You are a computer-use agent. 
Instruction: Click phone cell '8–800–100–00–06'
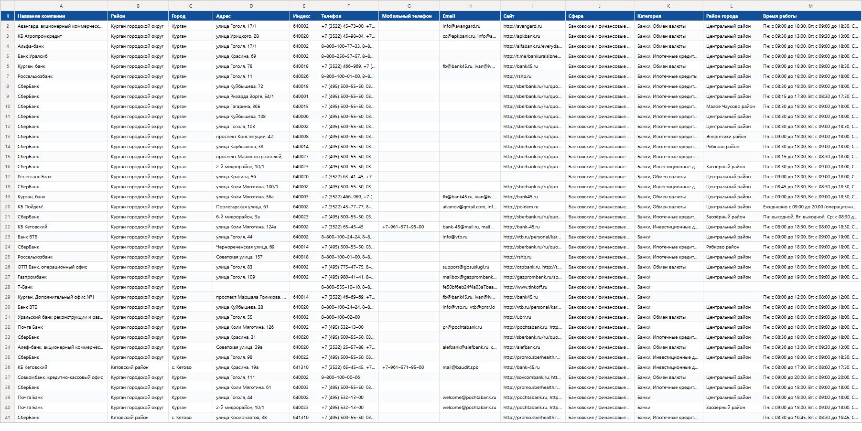[348, 377]
